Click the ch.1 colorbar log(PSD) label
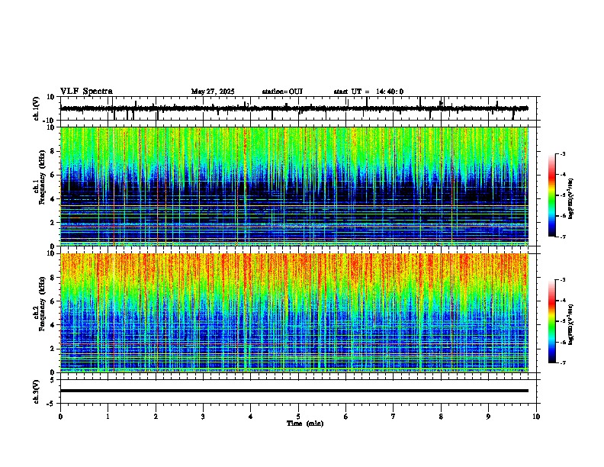The height and width of the screenshot is (467, 604). pos(571,199)
